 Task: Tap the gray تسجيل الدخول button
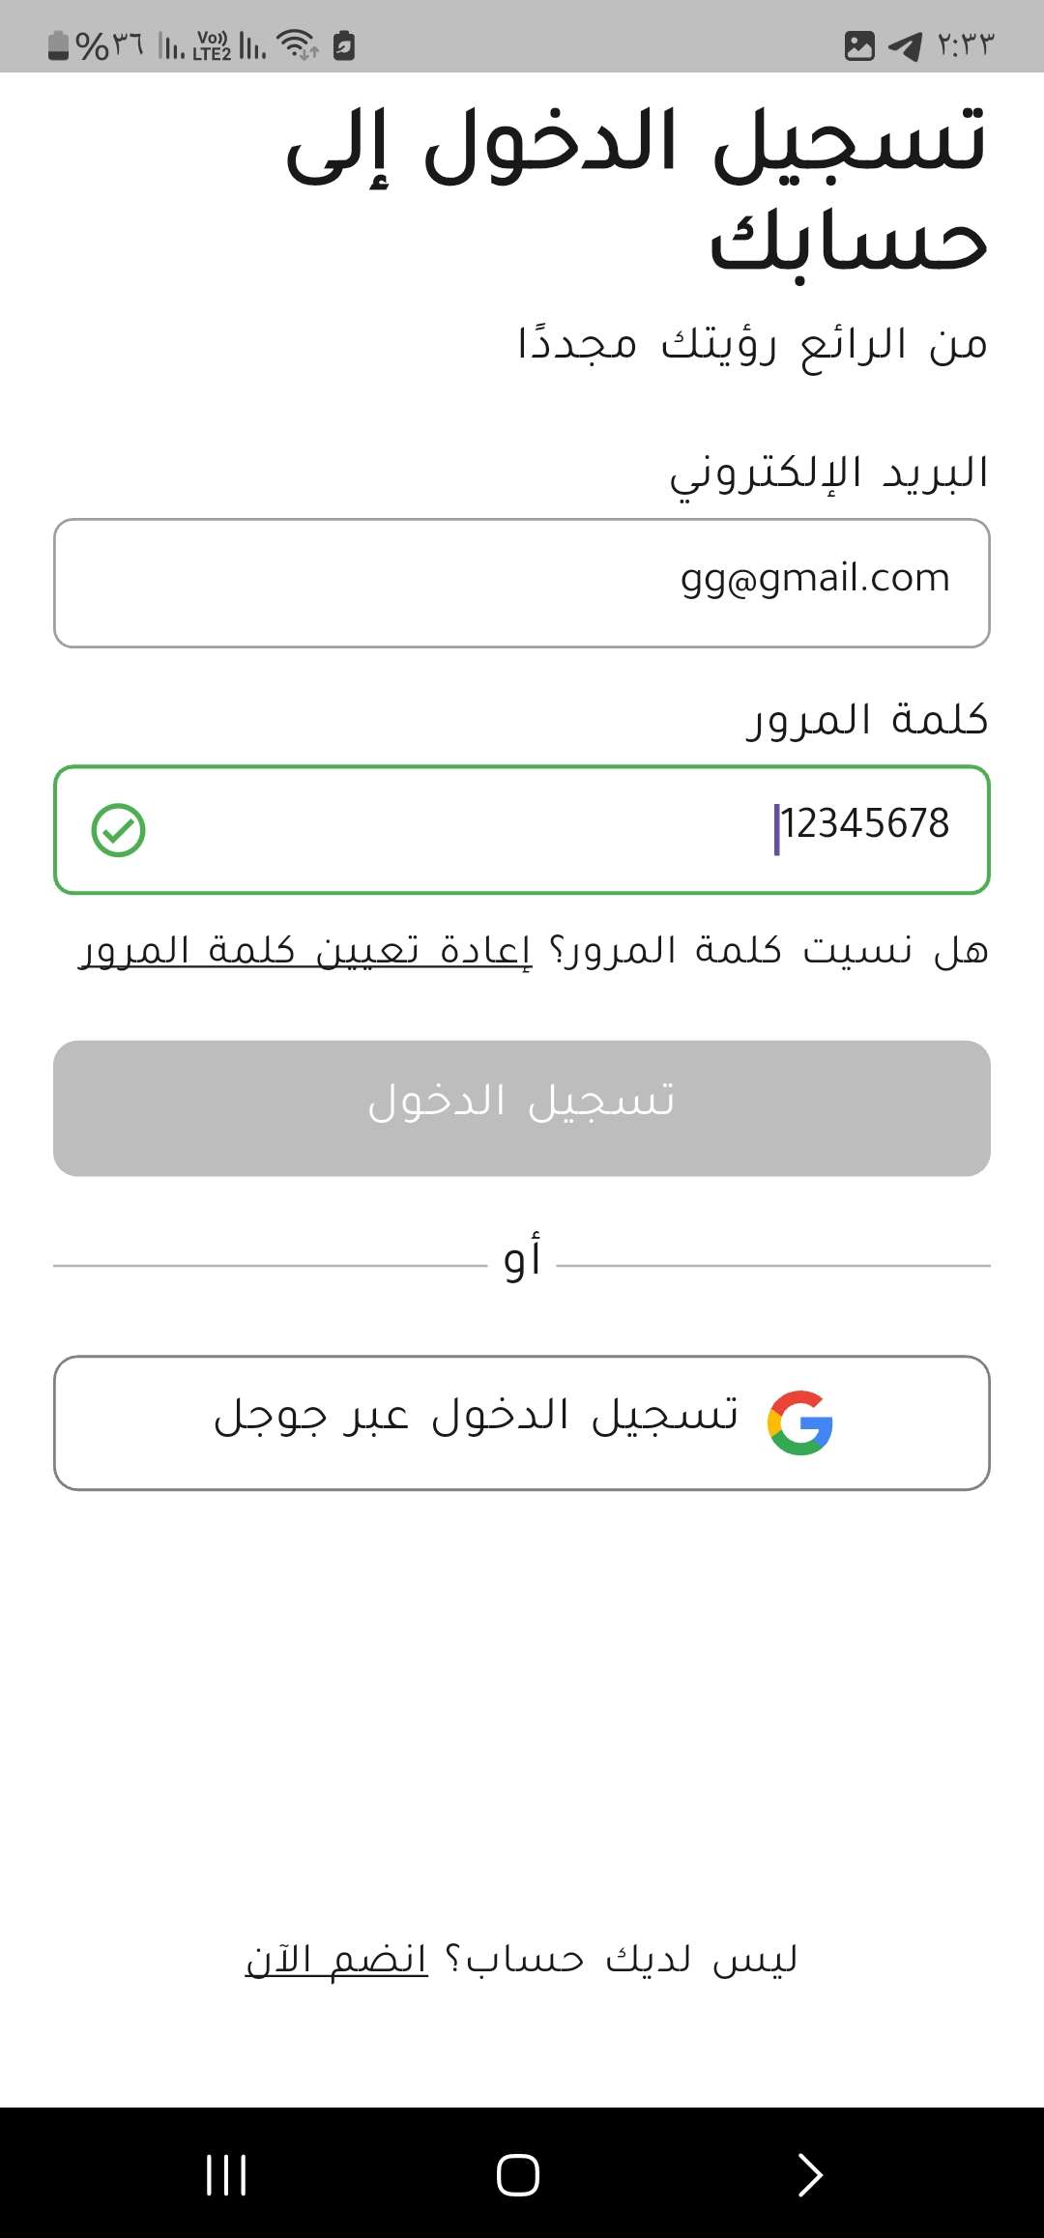(x=522, y=1108)
